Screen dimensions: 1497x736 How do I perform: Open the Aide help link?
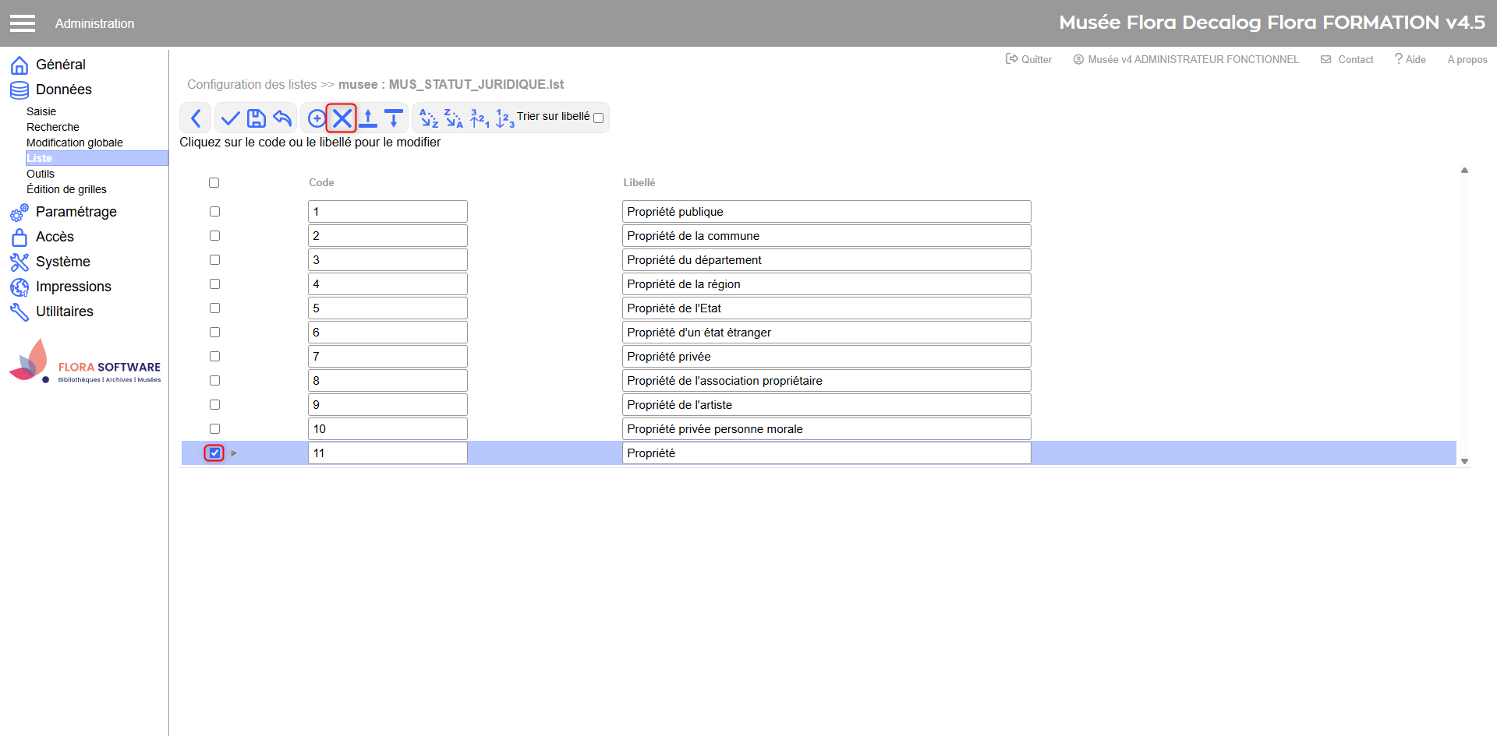[1410, 59]
